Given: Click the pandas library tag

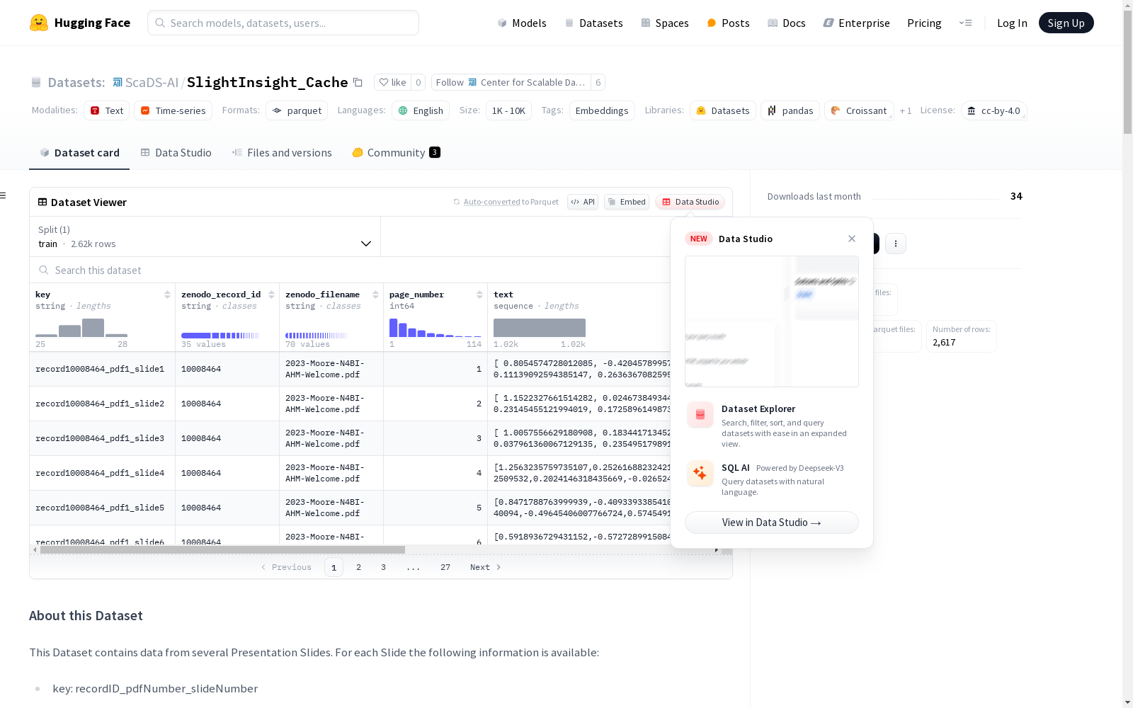Looking at the screenshot, I should tap(790, 110).
